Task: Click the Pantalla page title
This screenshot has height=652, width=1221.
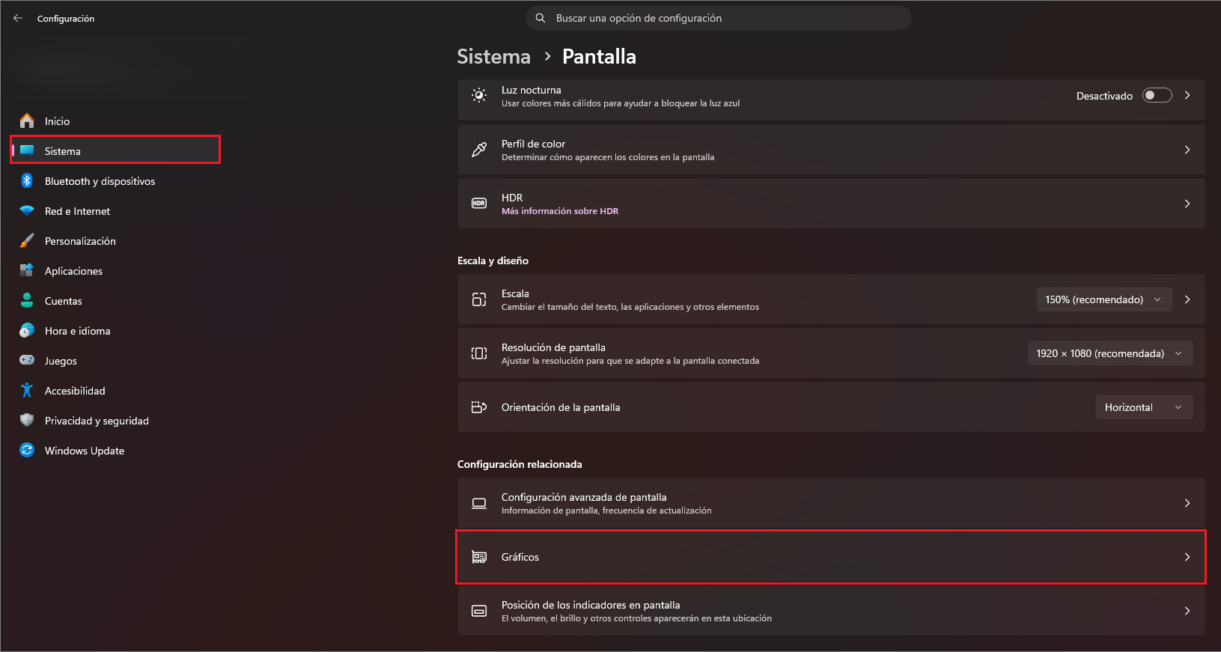Action: tap(599, 56)
